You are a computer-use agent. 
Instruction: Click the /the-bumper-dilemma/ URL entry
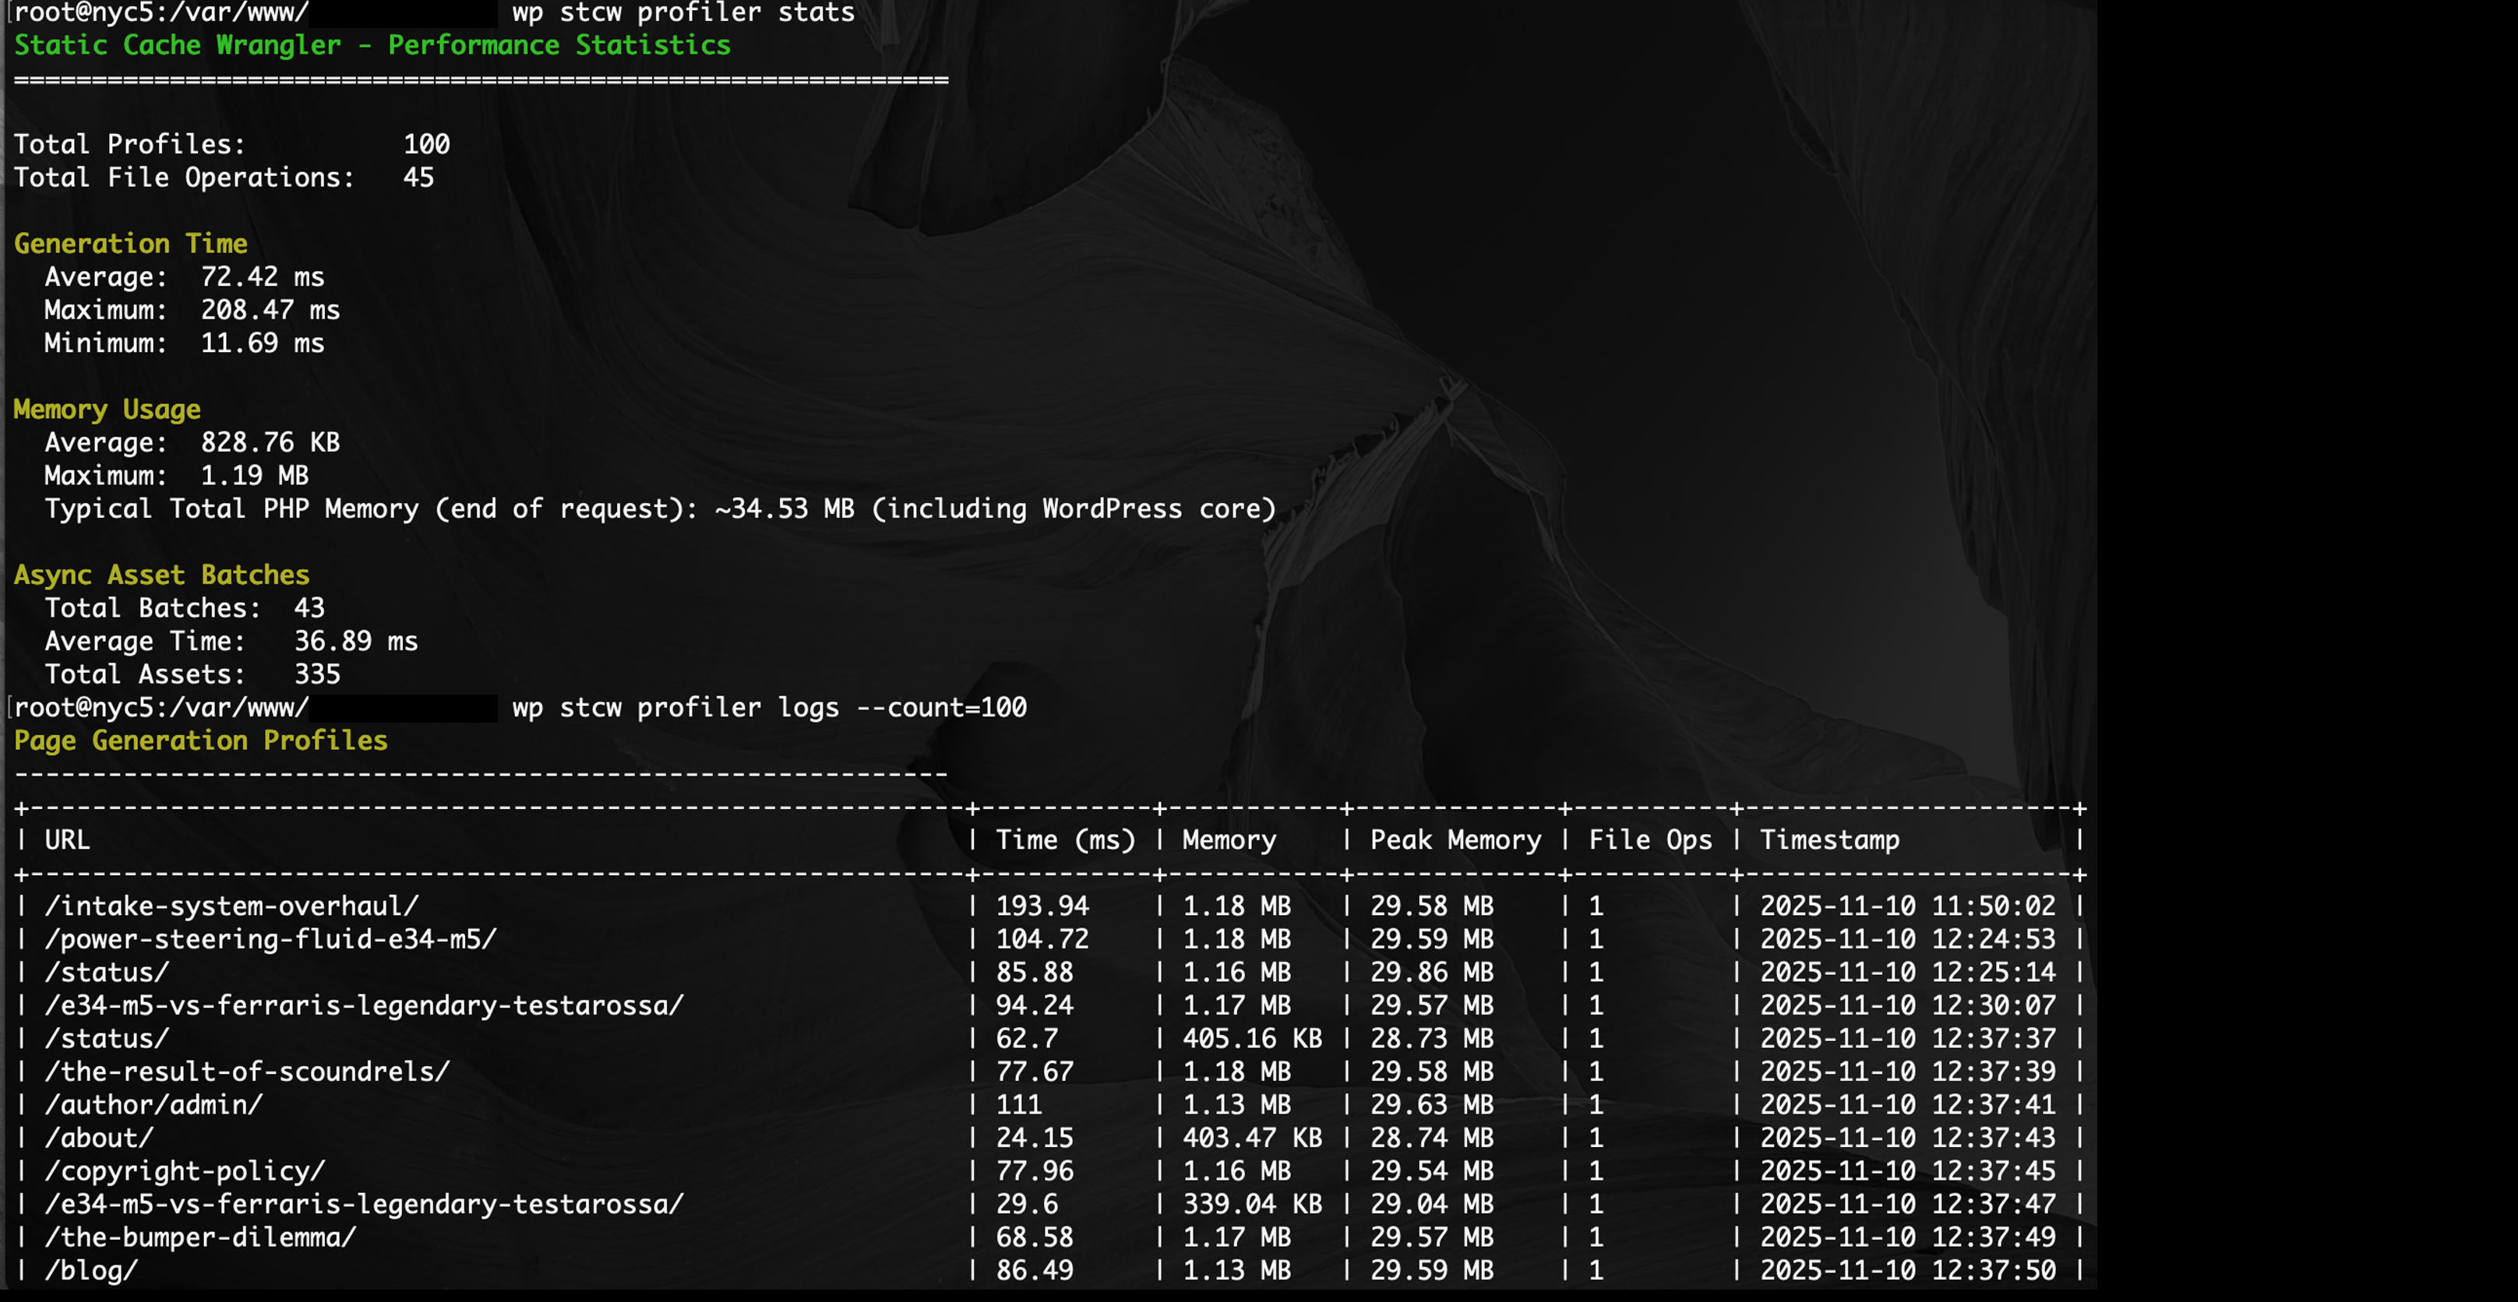(199, 1237)
